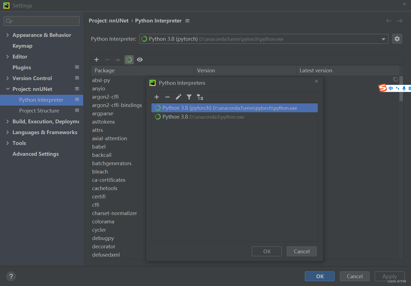Close the Python Interpreters dialog
The width and height of the screenshot is (411, 286).
[316, 81]
